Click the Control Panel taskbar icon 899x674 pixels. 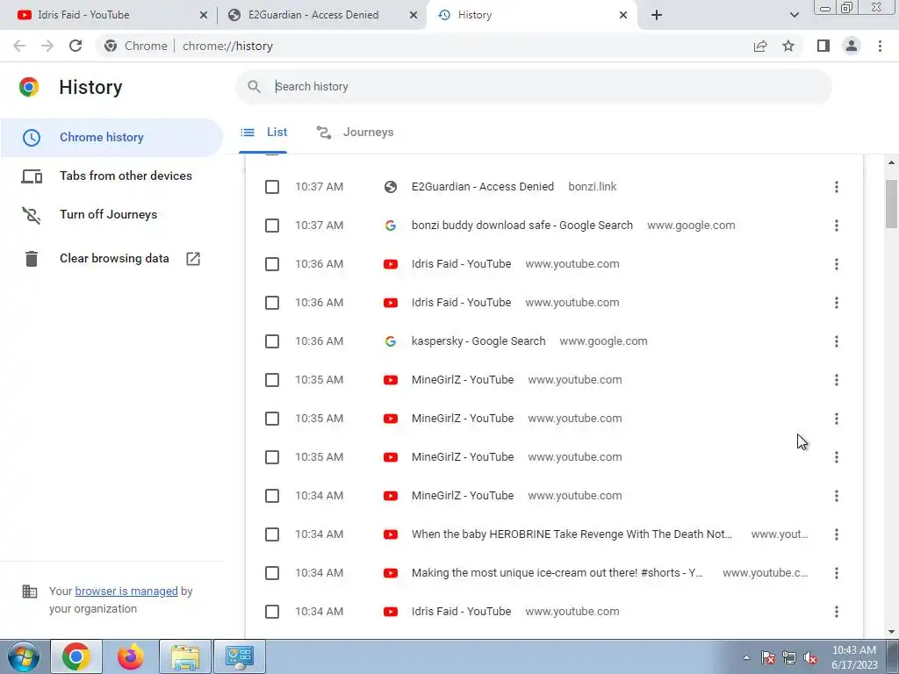pyautogui.click(x=240, y=656)
